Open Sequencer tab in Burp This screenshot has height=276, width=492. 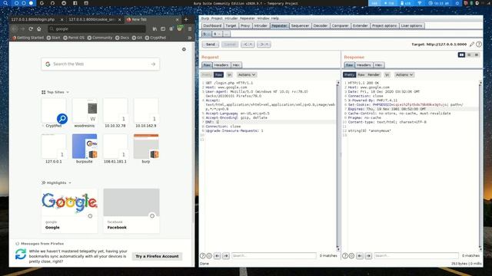coord(300,25)
